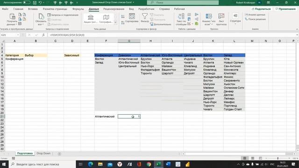Click the Share button
Screen dimensions: 299x168
261,9
